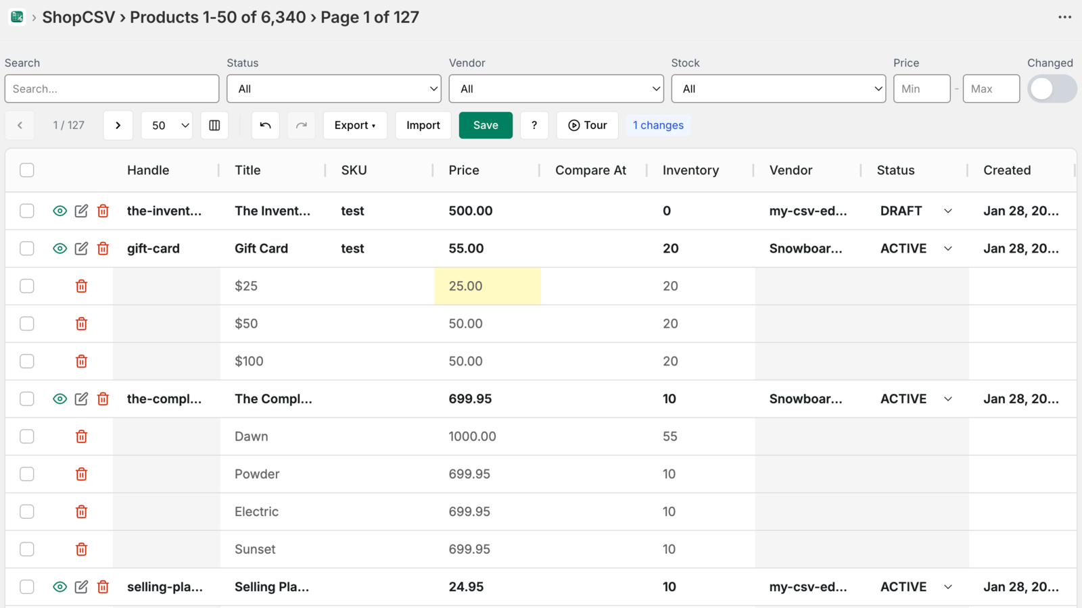Image resolution: width=1082 pixels, height=608 pixels.
Task: Preview the selling-pla product with eye icon
Action: pos(60,587)
